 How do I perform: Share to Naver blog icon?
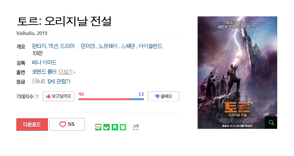(x=98, y=127)
